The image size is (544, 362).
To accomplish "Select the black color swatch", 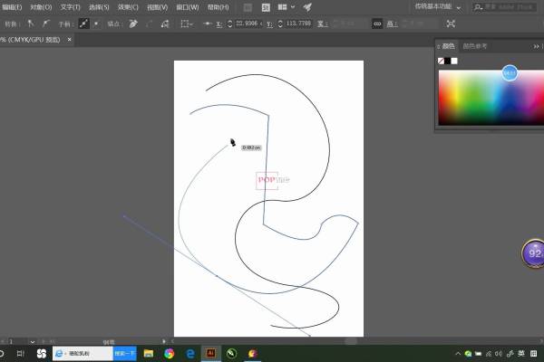I will (448, 61).
